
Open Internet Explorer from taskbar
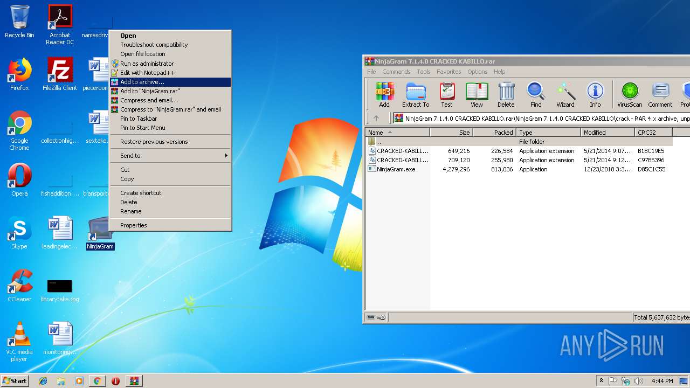tap(43, 381)
